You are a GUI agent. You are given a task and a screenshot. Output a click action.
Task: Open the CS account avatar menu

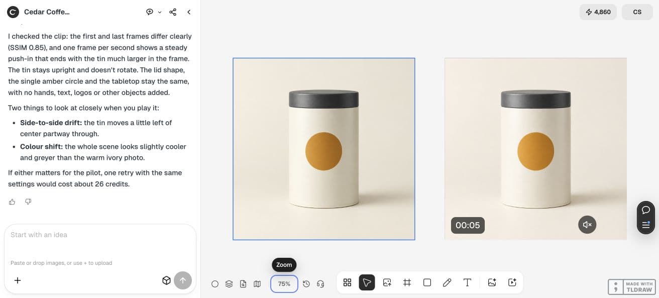tap(637, 12)
